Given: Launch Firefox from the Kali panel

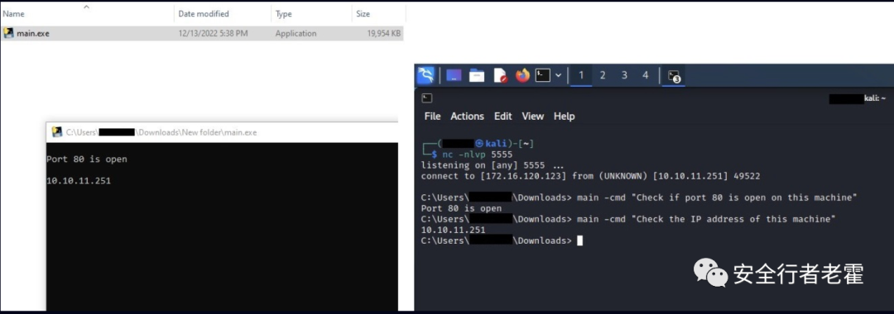Looking at the screenshot, I should [x=522, y=75].
